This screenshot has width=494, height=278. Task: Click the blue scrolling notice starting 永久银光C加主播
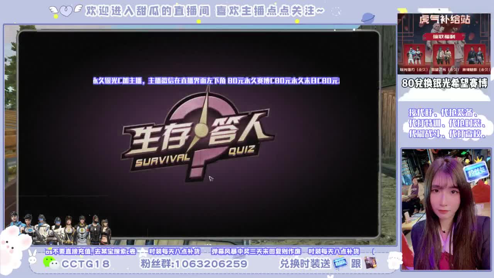216,81
